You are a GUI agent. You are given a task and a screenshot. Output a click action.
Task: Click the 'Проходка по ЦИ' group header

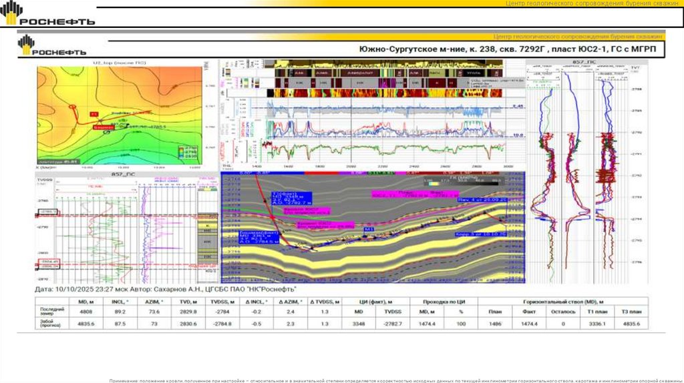pos(444,302)
